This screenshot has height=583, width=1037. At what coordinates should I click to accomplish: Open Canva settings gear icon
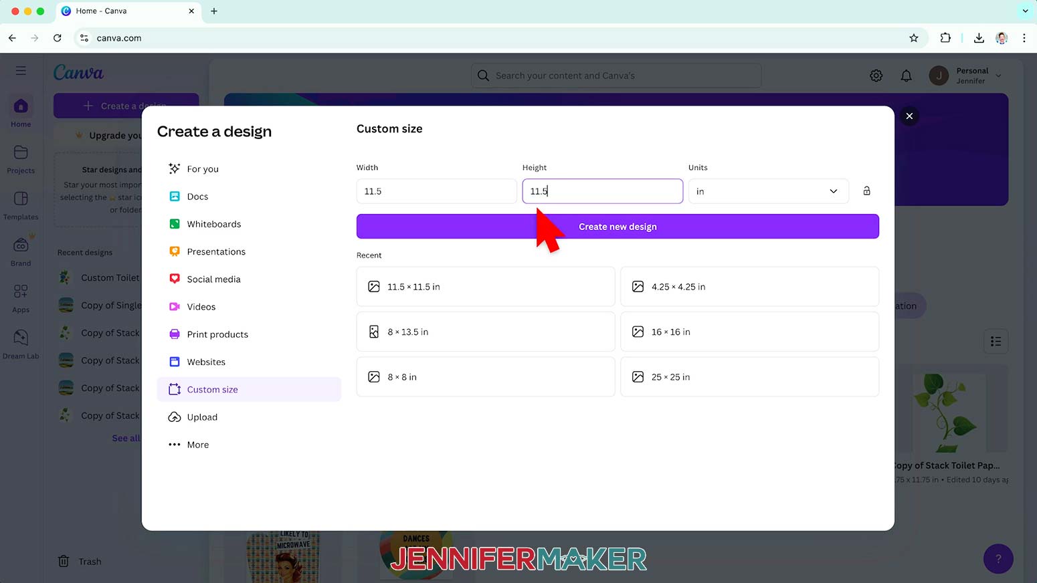(876, 76)
